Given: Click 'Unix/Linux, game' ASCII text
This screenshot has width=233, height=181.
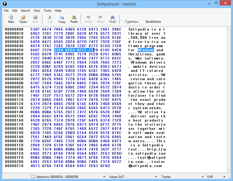Looking at the screenshot, I should pos(147,54).
